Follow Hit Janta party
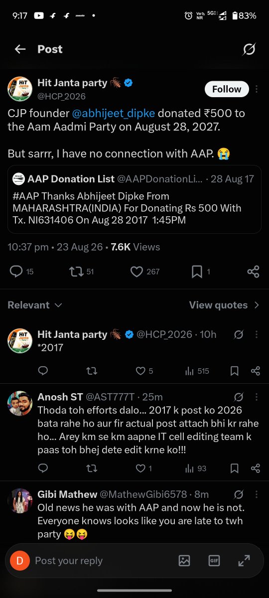This screenshot has height=598, width=269. point(227,89)
